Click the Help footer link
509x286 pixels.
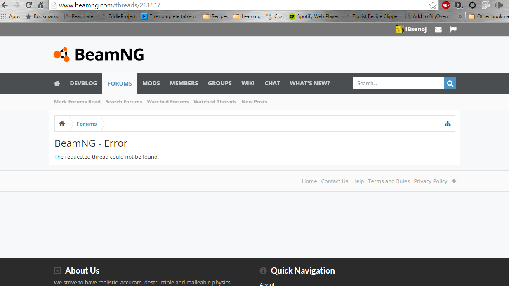(358, 181)
